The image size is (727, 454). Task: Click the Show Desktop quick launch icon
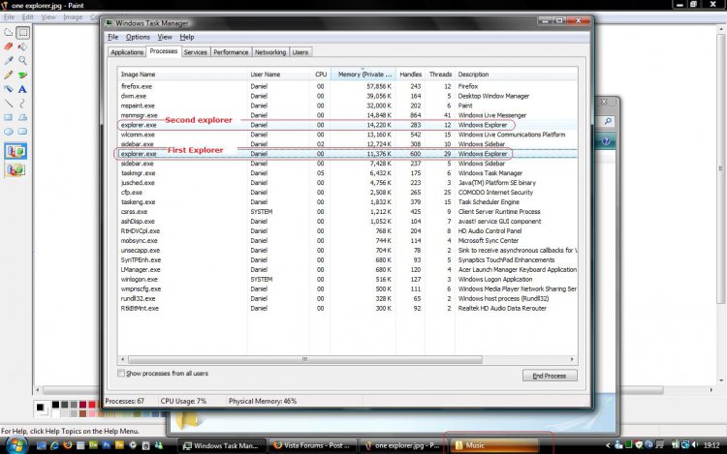tap(42, 445)
